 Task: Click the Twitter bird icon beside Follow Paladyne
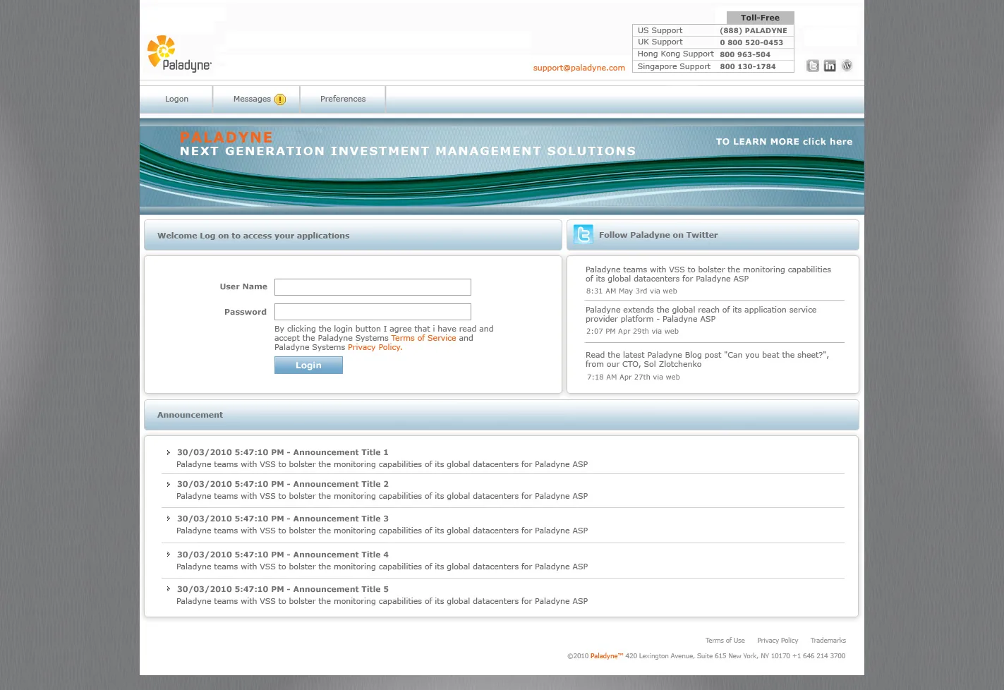[583, 234]
